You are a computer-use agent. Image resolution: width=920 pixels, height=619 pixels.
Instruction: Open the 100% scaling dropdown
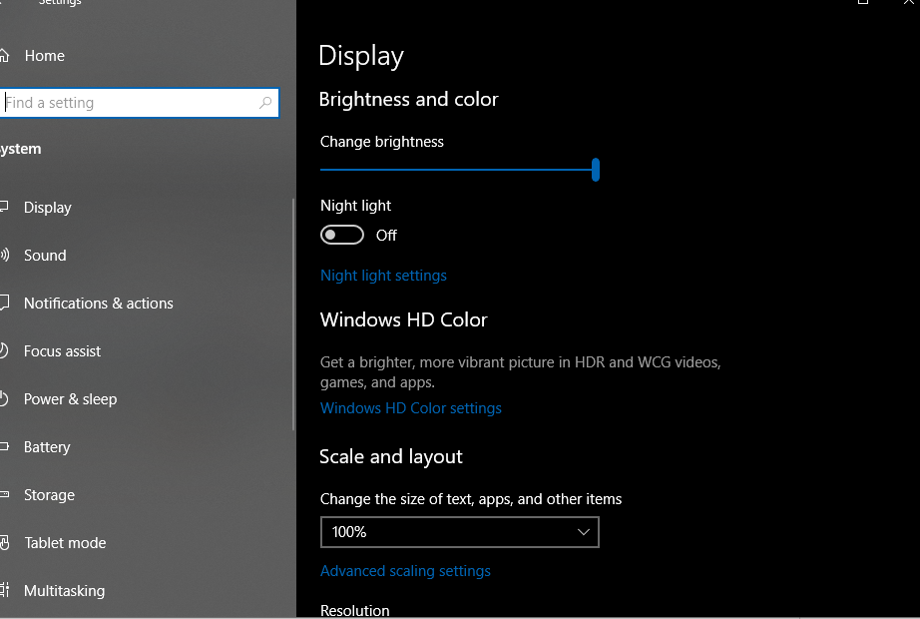coord(459,532)
